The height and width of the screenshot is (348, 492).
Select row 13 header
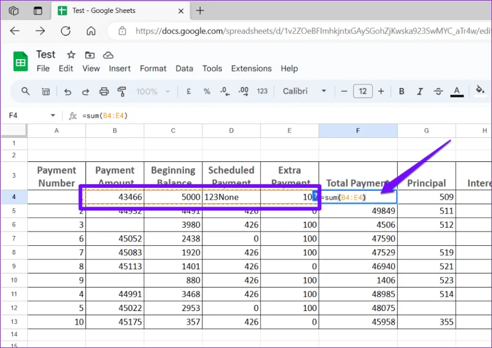pyautogui.click(x=14, y=322)
